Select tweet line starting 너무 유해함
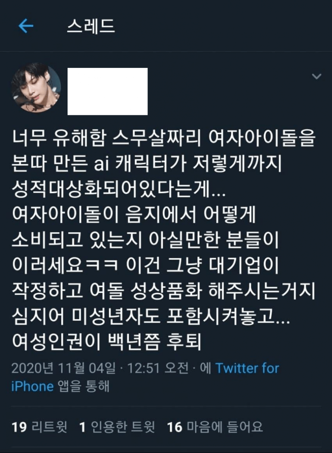 pyautogui.click(x=163, y=138)
